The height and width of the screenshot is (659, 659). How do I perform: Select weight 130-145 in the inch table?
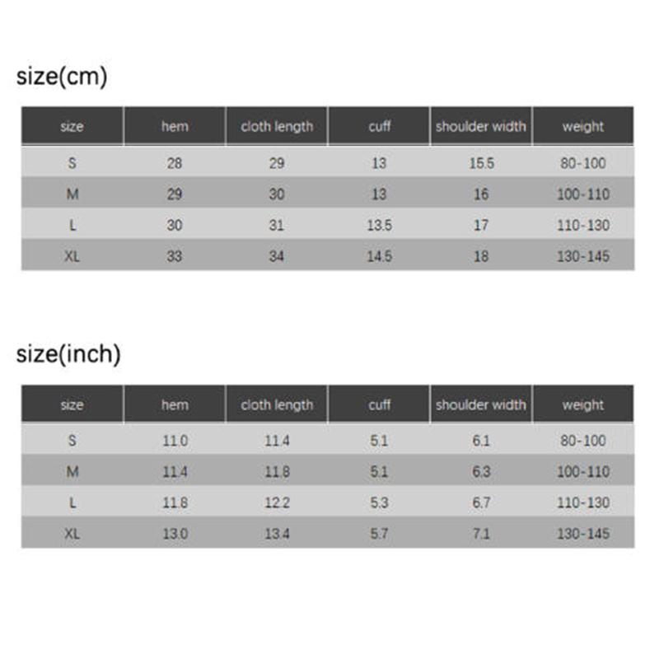pyautogui.click(x=583, y=535)
